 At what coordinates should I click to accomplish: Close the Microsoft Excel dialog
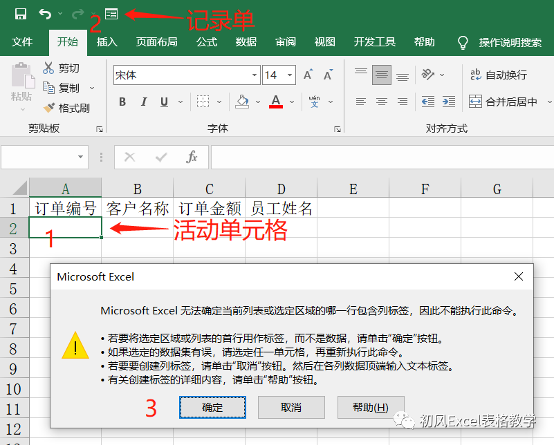519,276
